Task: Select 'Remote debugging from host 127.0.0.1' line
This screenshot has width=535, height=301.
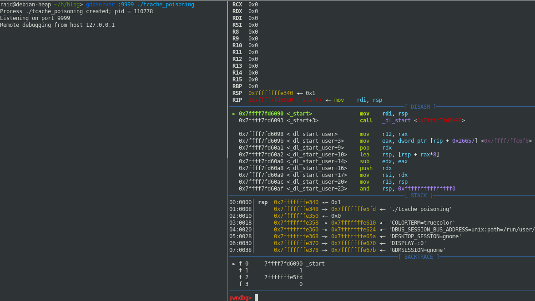Action: pyautogui.click(x=57, y=25)
